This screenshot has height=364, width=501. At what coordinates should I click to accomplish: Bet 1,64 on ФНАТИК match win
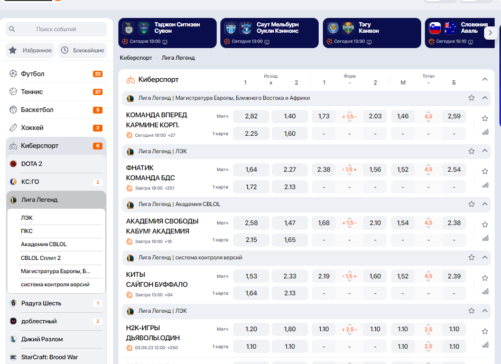point(251,170)
